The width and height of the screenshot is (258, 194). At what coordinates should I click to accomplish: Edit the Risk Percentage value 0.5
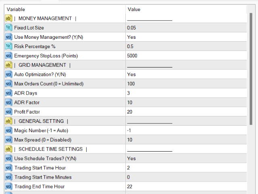click(x=186, y=46)
